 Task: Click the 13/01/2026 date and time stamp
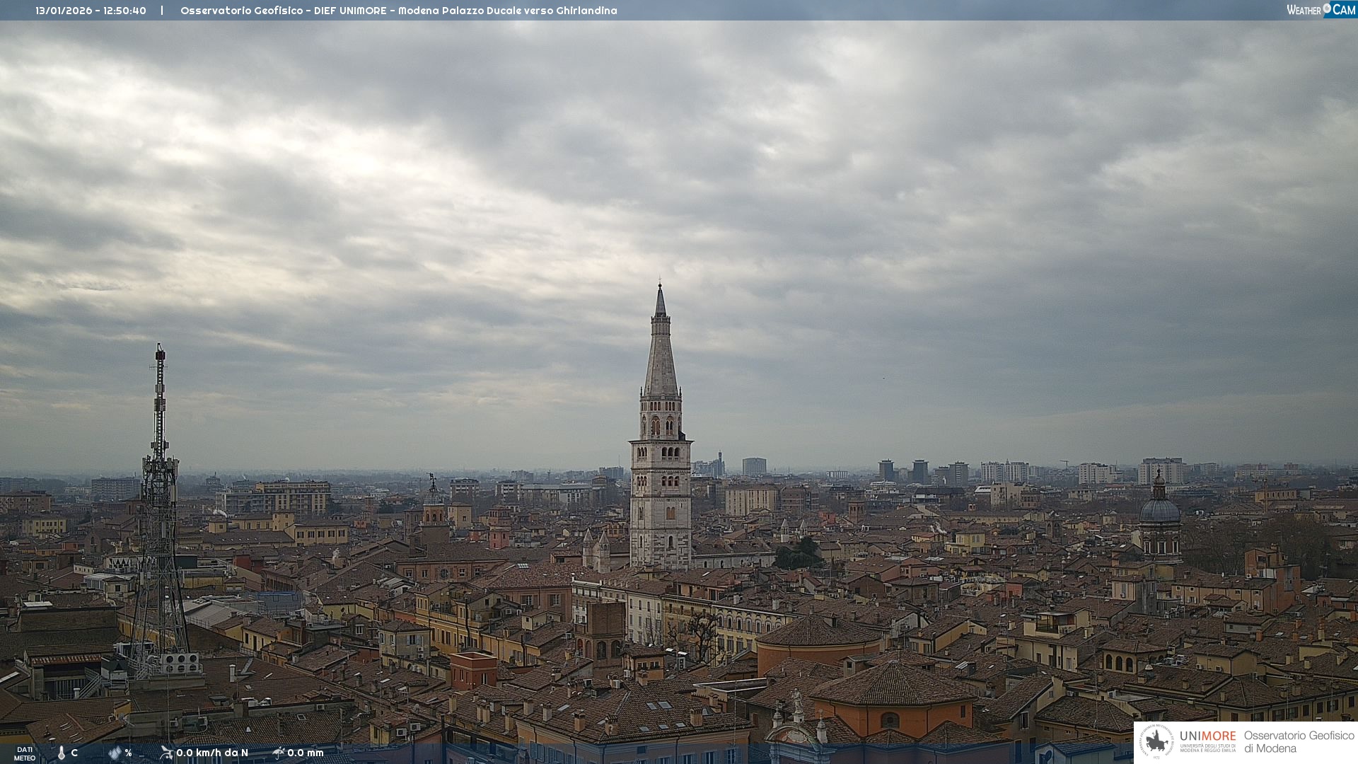[91, 11]
